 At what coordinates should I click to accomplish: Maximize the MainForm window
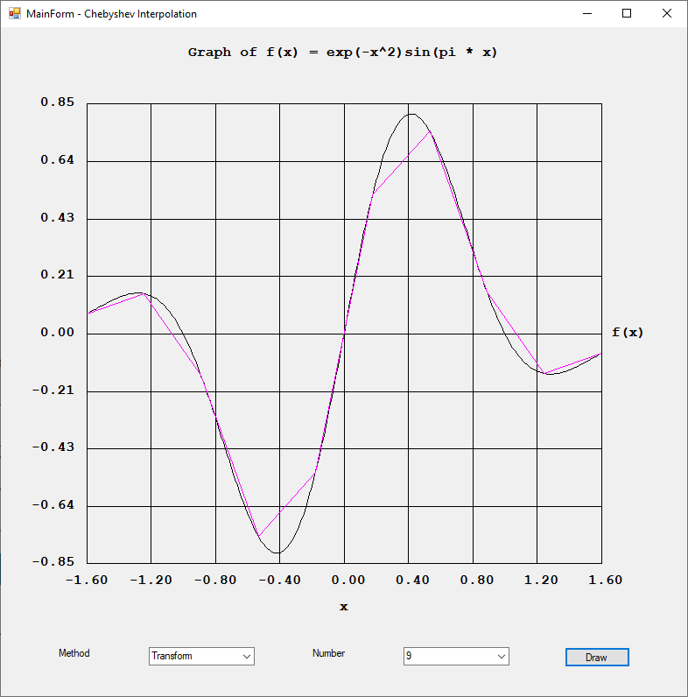[x=627, y=14]
